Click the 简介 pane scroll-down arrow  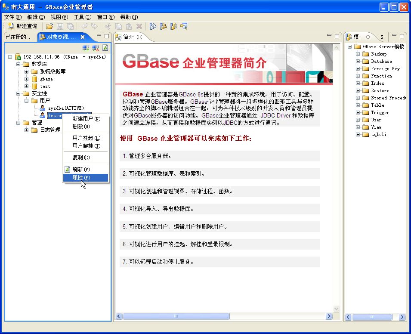point(336,309)
